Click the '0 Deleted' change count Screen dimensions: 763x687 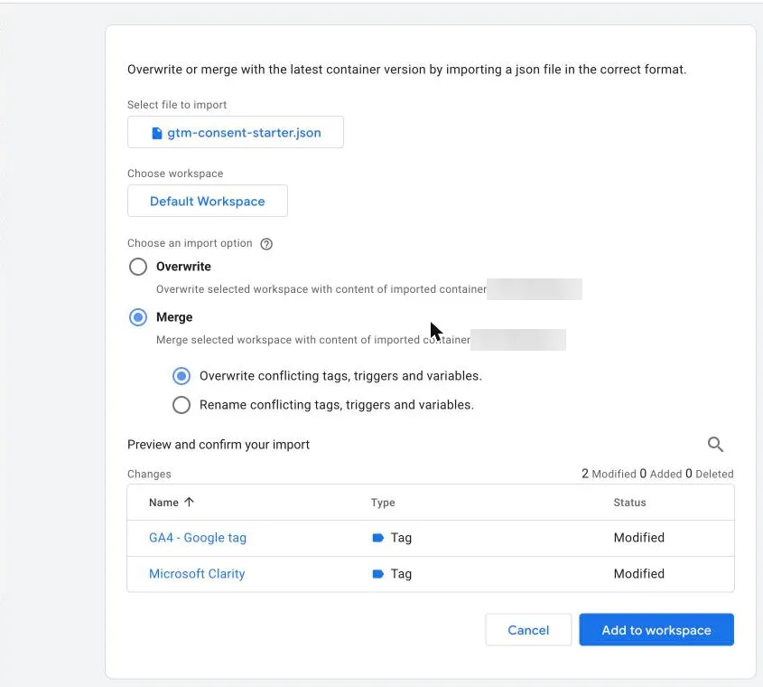(x=710, y=474)
